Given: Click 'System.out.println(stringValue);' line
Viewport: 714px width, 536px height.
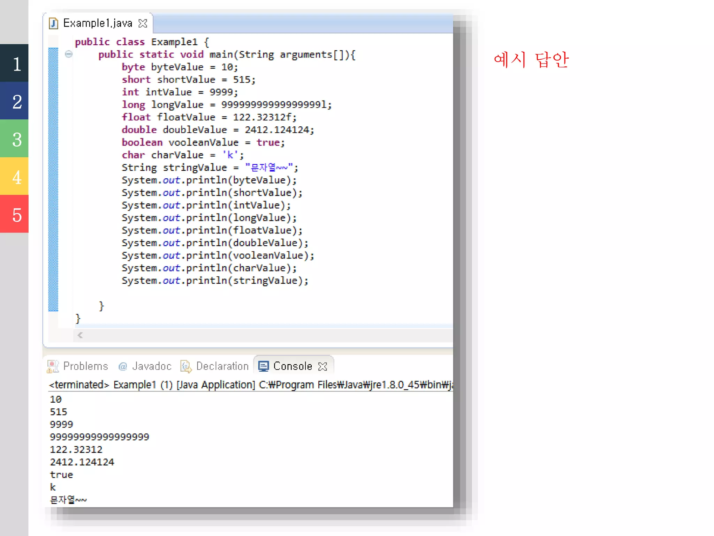Looking at the screenshot, I should click(x=215, y=281).
